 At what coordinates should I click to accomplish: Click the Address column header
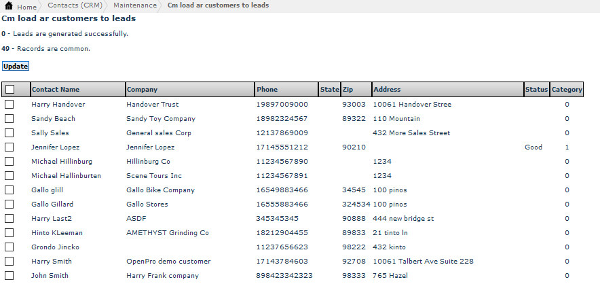(387, 90)
